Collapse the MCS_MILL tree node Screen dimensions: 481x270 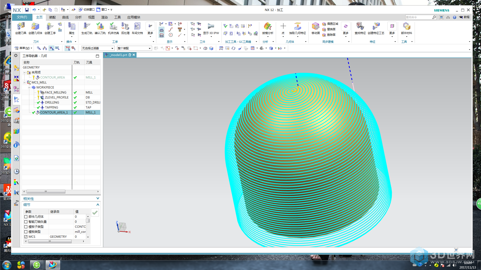point(25,82)
